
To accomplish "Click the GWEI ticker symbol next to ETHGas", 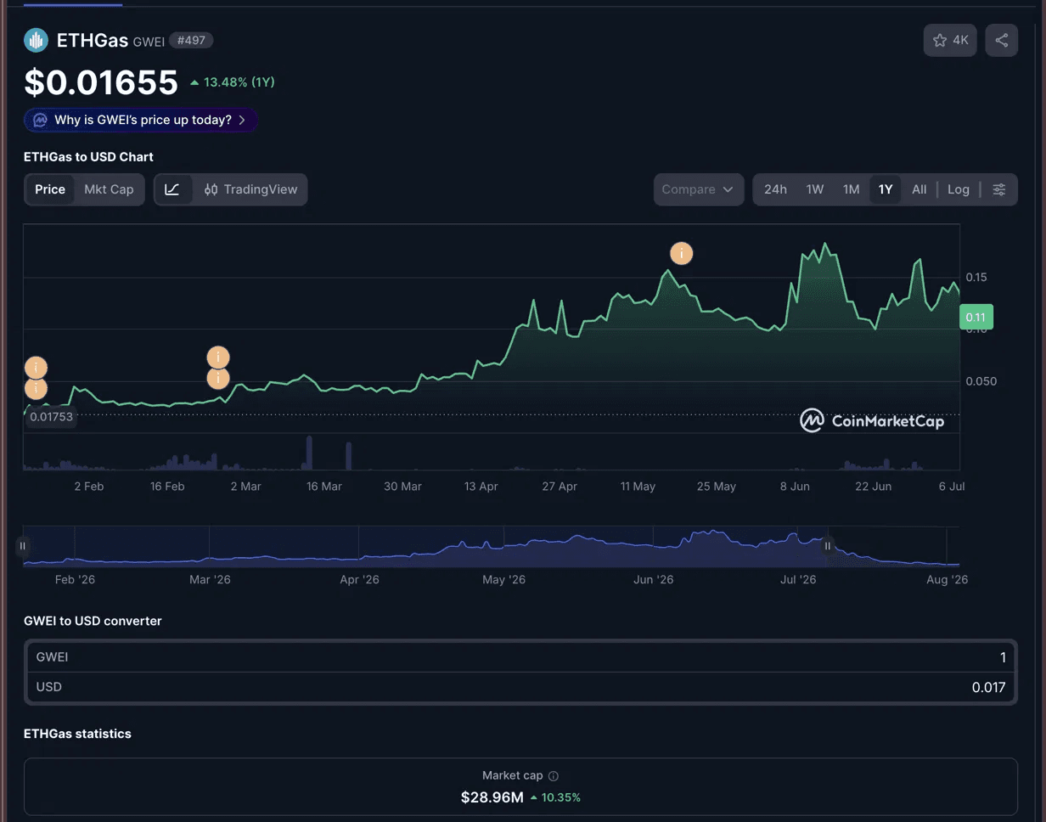I will click(x=149, y=41).
